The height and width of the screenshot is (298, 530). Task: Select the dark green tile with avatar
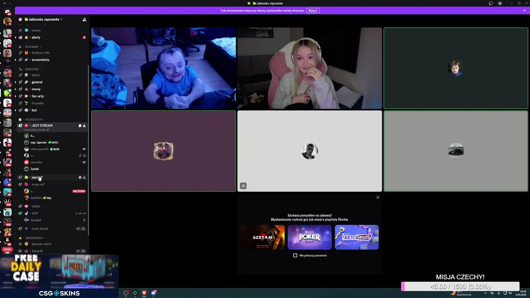coord(456,68)
